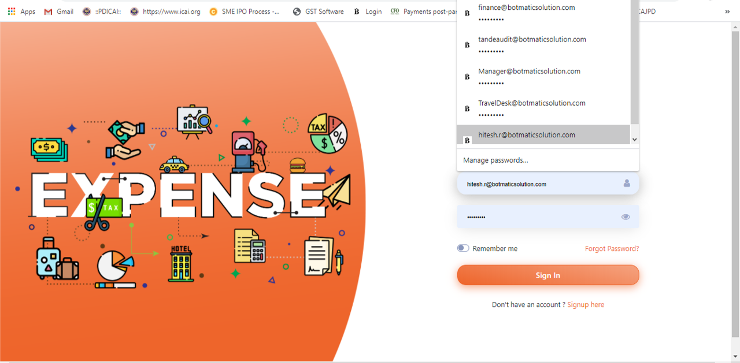Open Manage passwords option
This screenshot has width=740, height=363.
pyautogui.click(x=495, y=160)
